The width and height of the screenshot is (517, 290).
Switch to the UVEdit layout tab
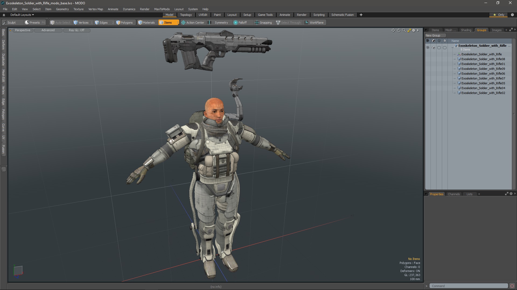point(203,15)
